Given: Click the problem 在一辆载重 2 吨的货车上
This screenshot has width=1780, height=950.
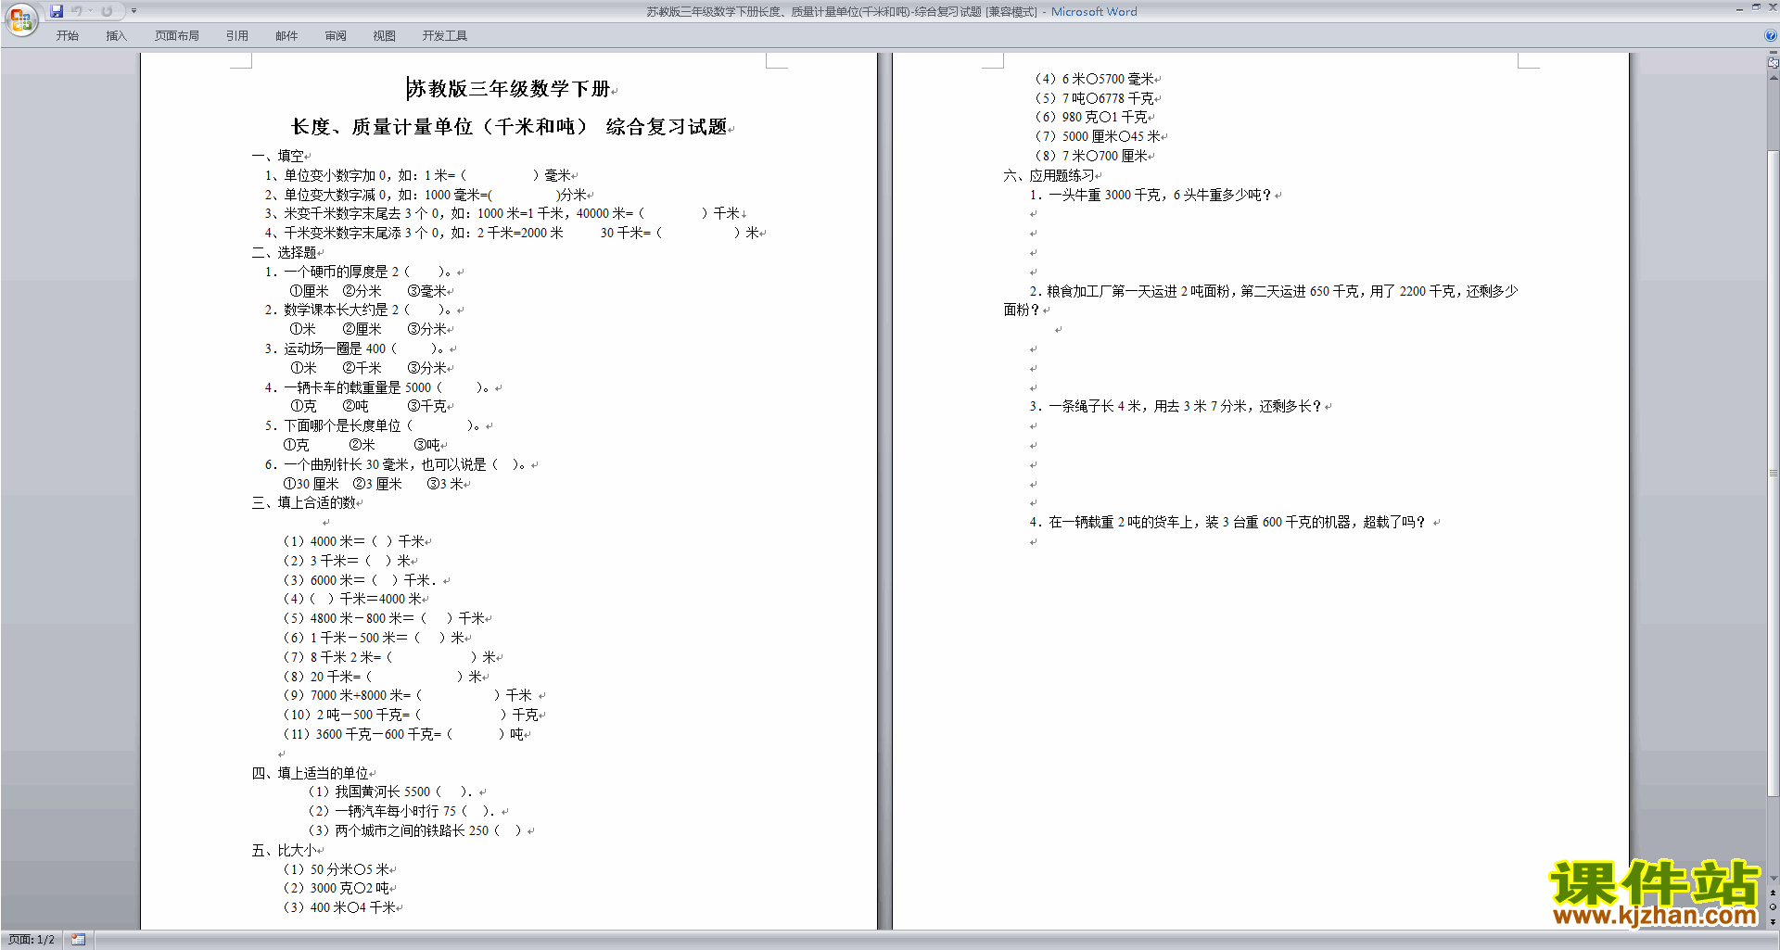Looking at the screenshot, I should tap(1227, 522).
